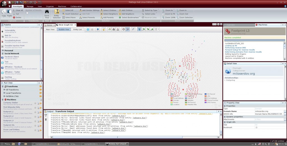Toggle favorite star for Footprint XXL
Image resolution: width=287 pixels, height=146 pixels.
tap(35, 126)
